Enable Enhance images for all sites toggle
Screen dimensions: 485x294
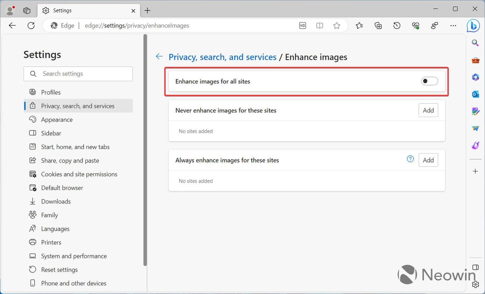429,81
